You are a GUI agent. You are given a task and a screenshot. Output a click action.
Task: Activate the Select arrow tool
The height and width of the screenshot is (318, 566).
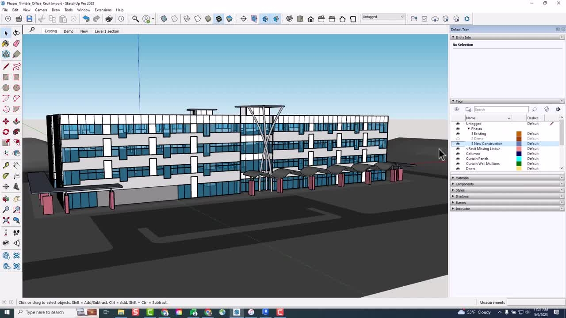(6, 33)
